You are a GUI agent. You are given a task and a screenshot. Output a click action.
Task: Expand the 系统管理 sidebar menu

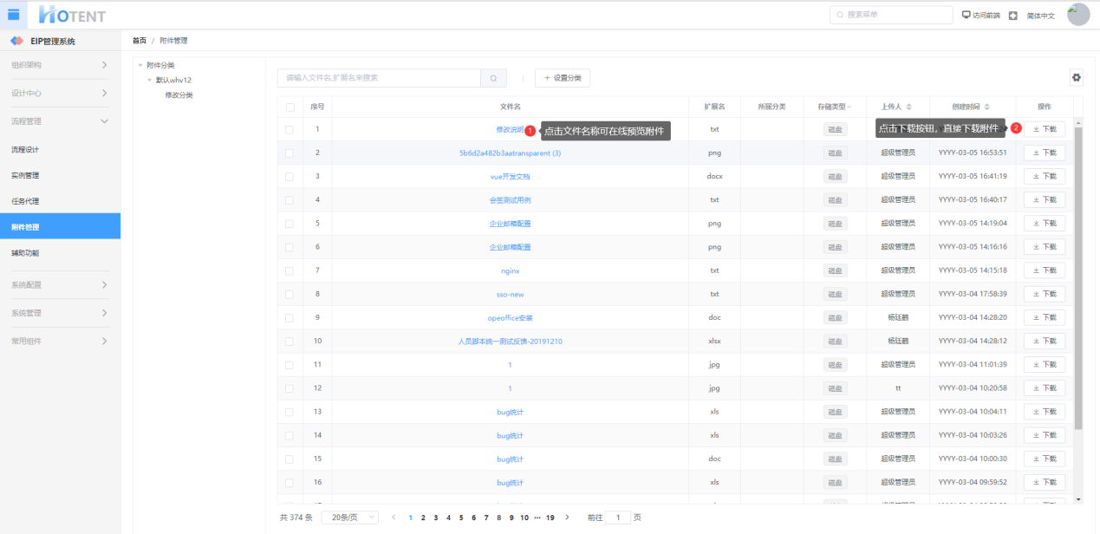pos(60,313)
